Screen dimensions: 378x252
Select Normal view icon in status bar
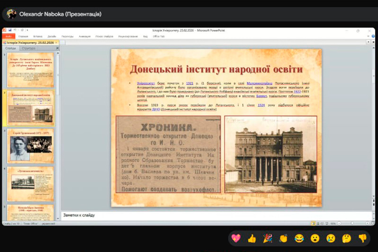(313, 223)
